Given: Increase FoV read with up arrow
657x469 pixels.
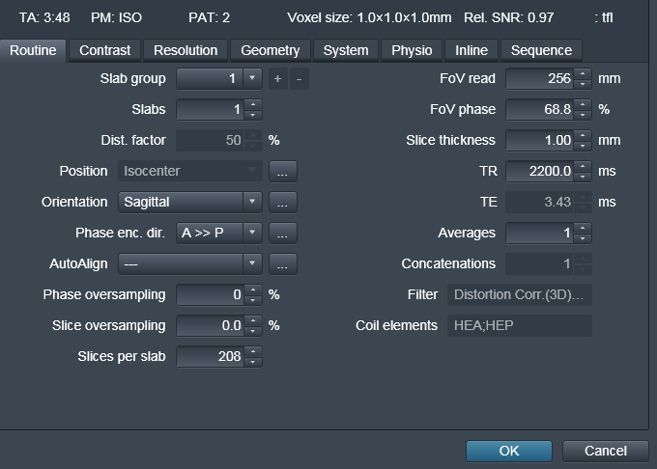Looking at the screenshot, I should pos(583,73).
